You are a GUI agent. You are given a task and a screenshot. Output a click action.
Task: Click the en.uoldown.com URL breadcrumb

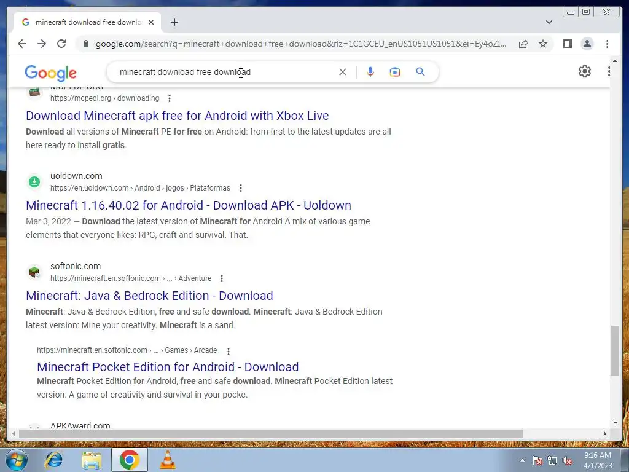click(140, 188)
